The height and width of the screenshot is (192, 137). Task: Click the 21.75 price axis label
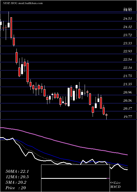[x=128, y=76]
